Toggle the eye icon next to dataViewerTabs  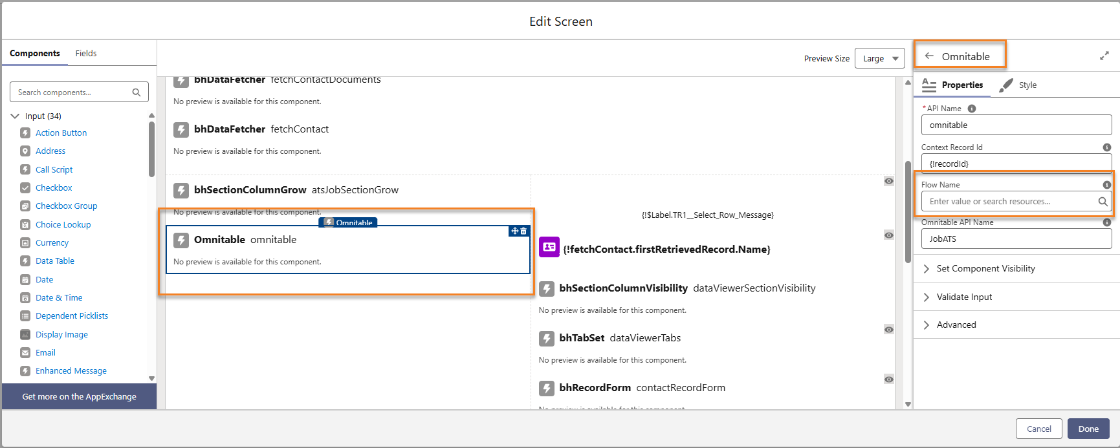(889, 330)
